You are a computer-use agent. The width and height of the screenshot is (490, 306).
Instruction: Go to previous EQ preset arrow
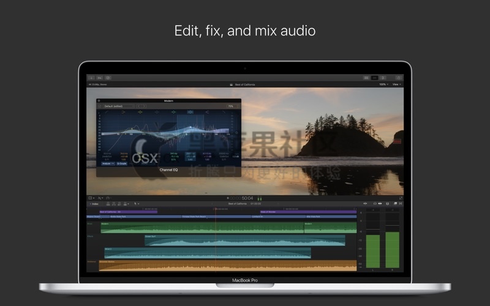[x=139, y=106]
